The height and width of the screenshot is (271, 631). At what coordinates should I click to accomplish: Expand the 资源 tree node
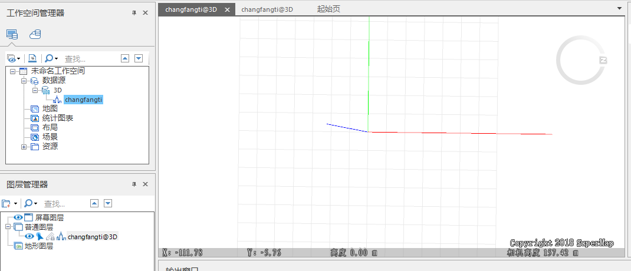[x=24, y=147]
